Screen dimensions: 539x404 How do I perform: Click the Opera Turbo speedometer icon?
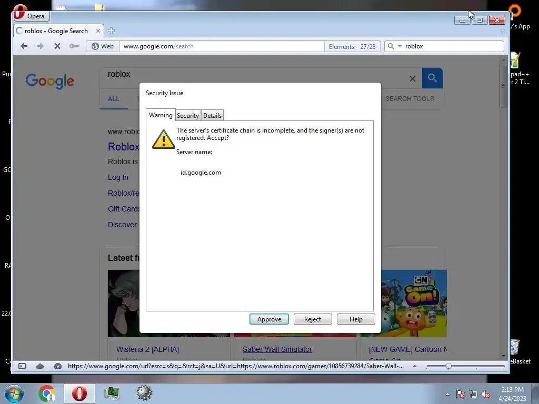[x=58, y=366]
